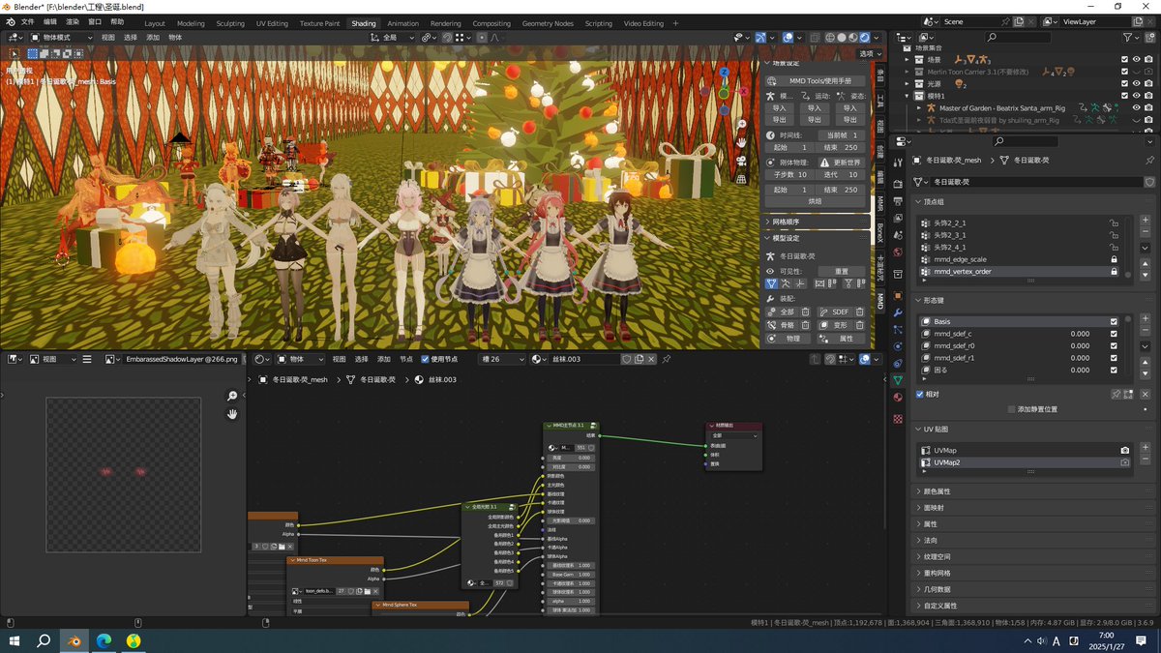Click pin icon in node editor header
Viewport: 1161px width, 653px height.
[x=667, y=359]
